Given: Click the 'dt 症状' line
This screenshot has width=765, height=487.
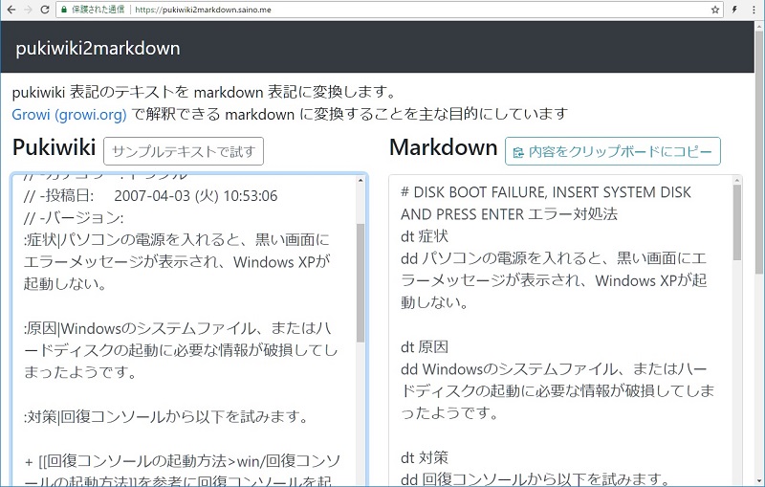Looking at the screenshot, I should point(424,236).
